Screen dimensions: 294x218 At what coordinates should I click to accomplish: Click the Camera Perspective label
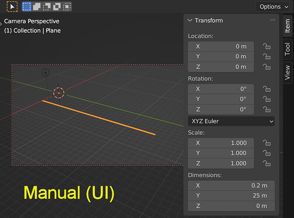coord(32,21)
